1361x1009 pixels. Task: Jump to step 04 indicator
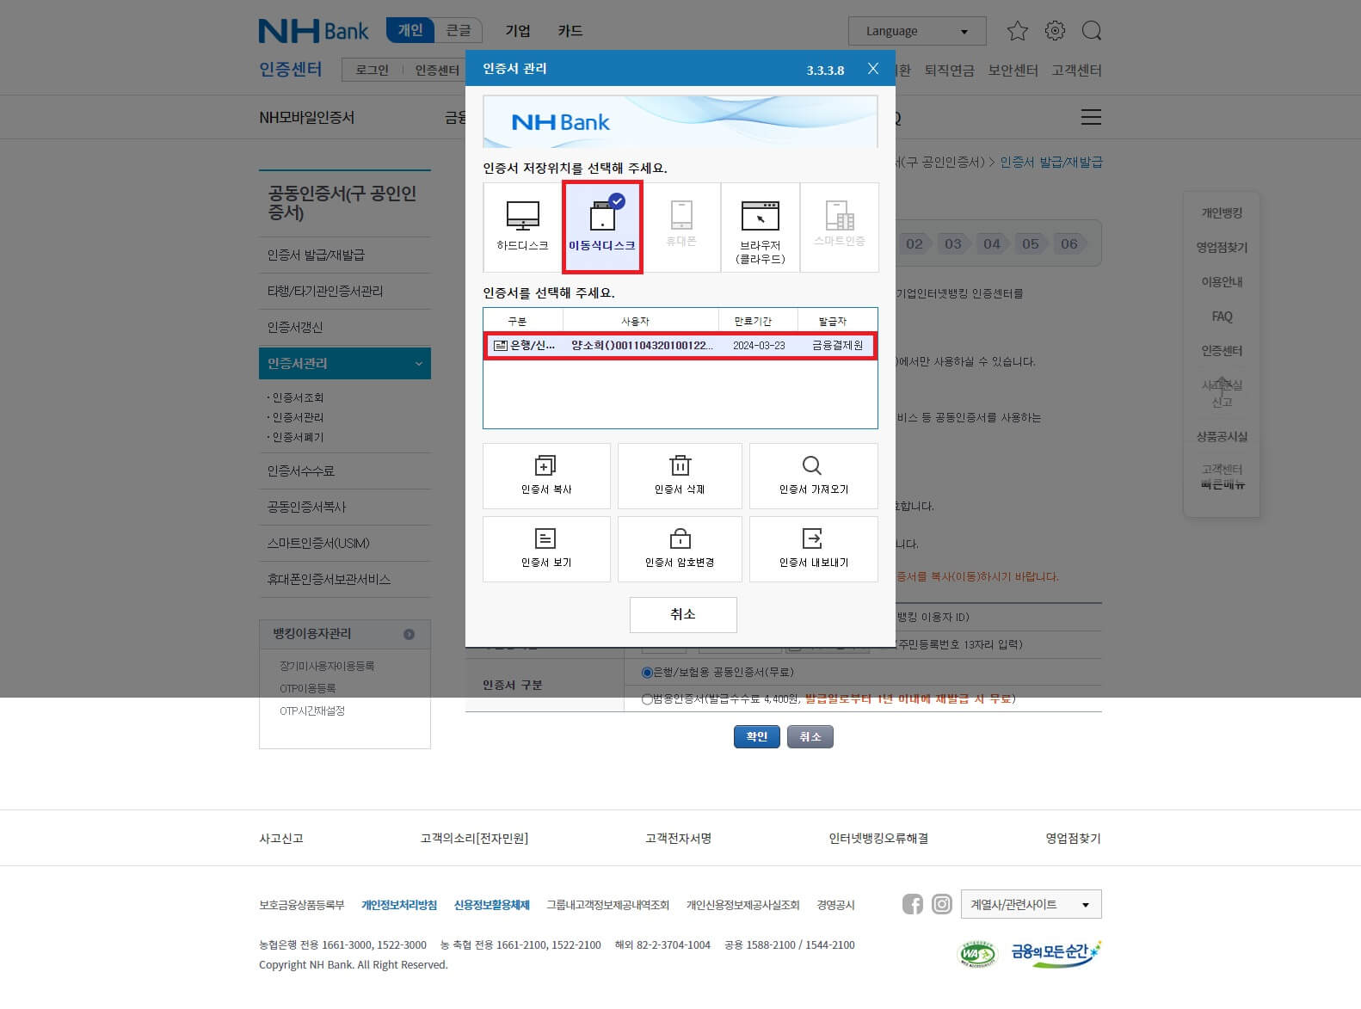tap(992, 243)
